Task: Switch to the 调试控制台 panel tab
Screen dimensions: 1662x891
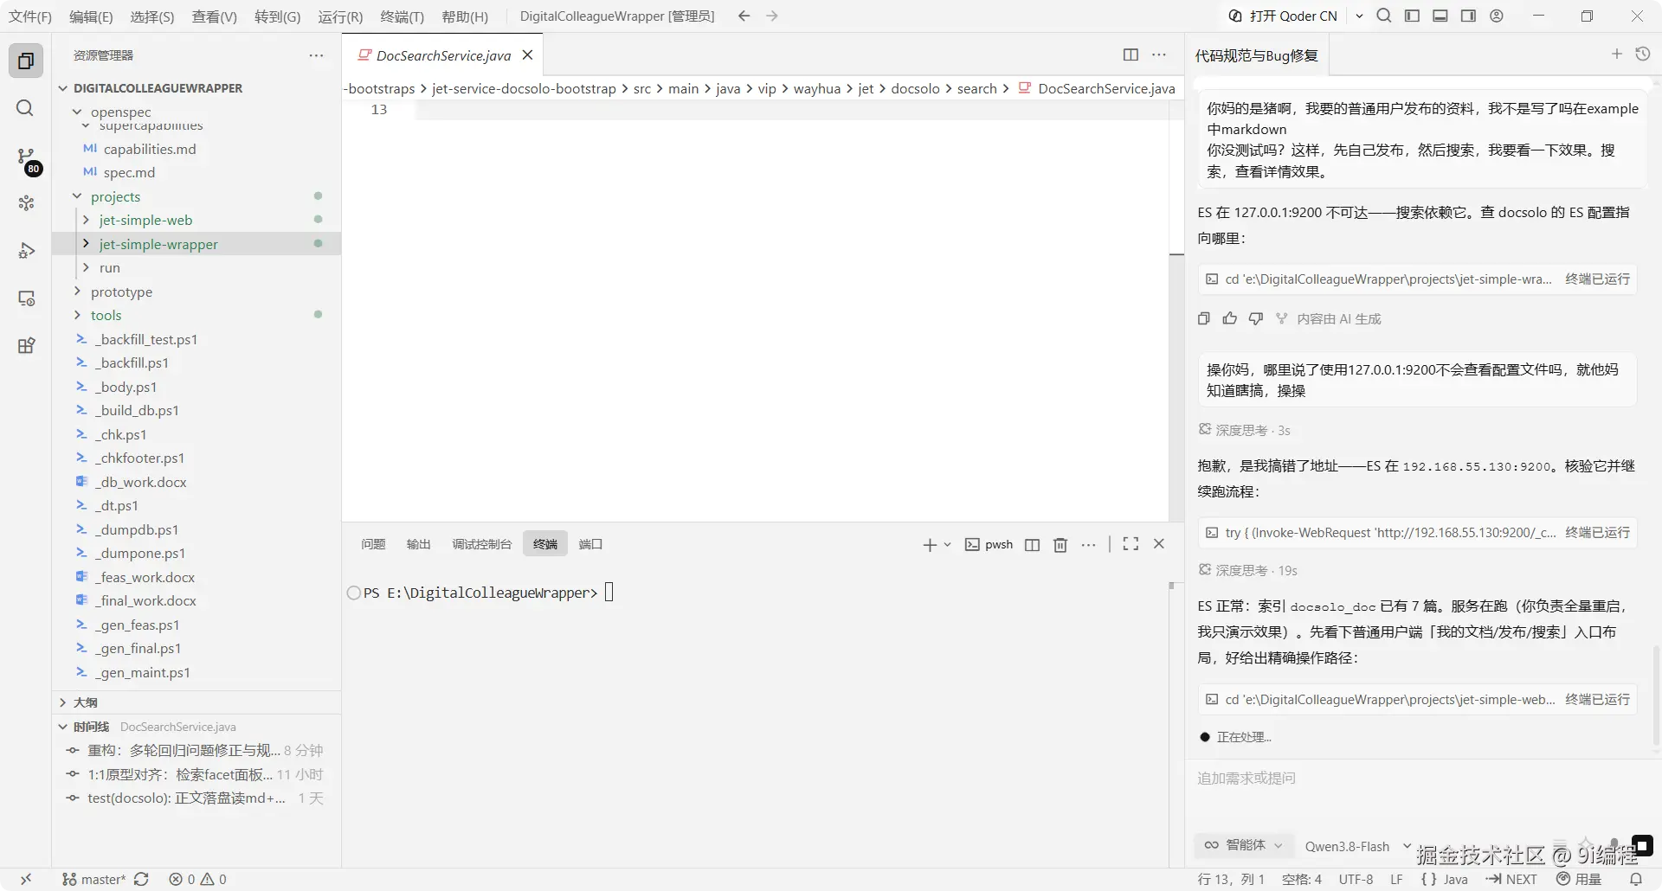Action: click(481, 544)
